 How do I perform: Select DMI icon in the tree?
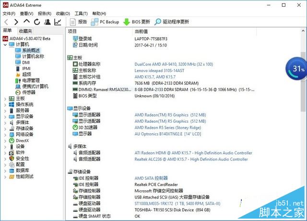(x=18, y=62)
